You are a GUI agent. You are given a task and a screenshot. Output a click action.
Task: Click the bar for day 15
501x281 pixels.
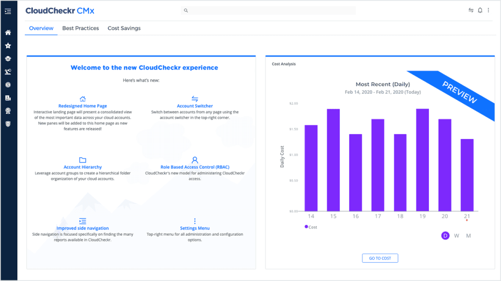pos(333,160)
